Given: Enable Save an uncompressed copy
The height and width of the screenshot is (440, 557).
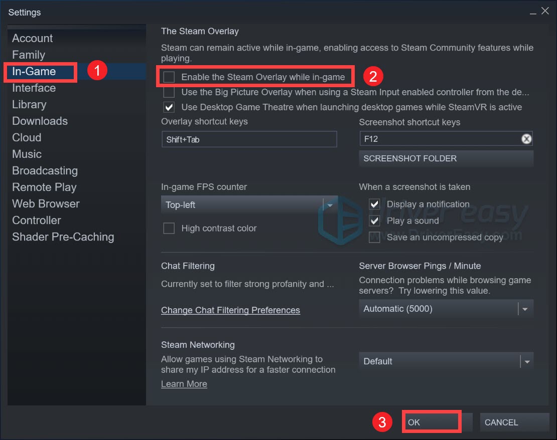Looking at the screenshot, I should click(x=374, y=238).
